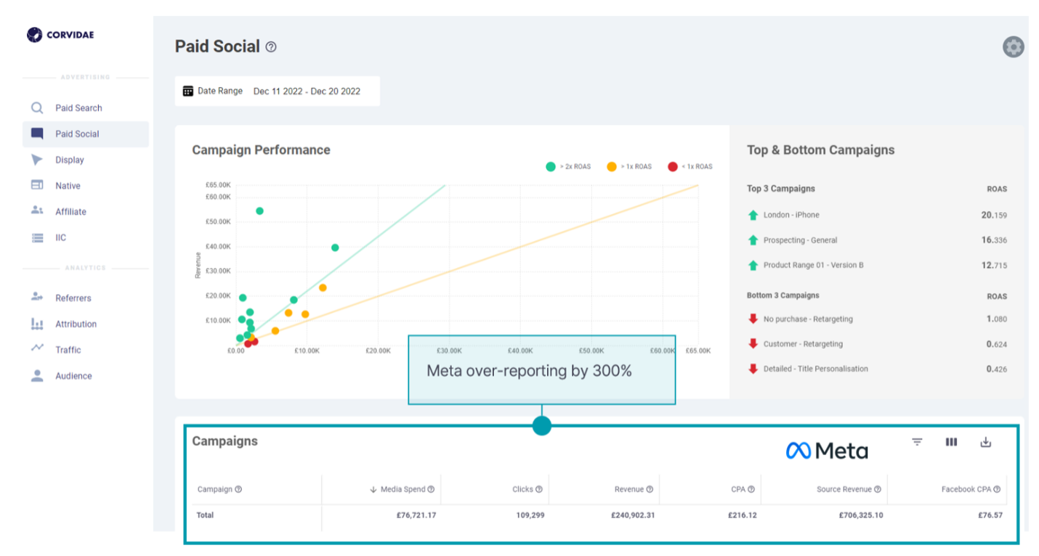Click London - iPhone campaign
Image resolution: width=1039 pixels, height=556 pixels.
click(791, 215)
